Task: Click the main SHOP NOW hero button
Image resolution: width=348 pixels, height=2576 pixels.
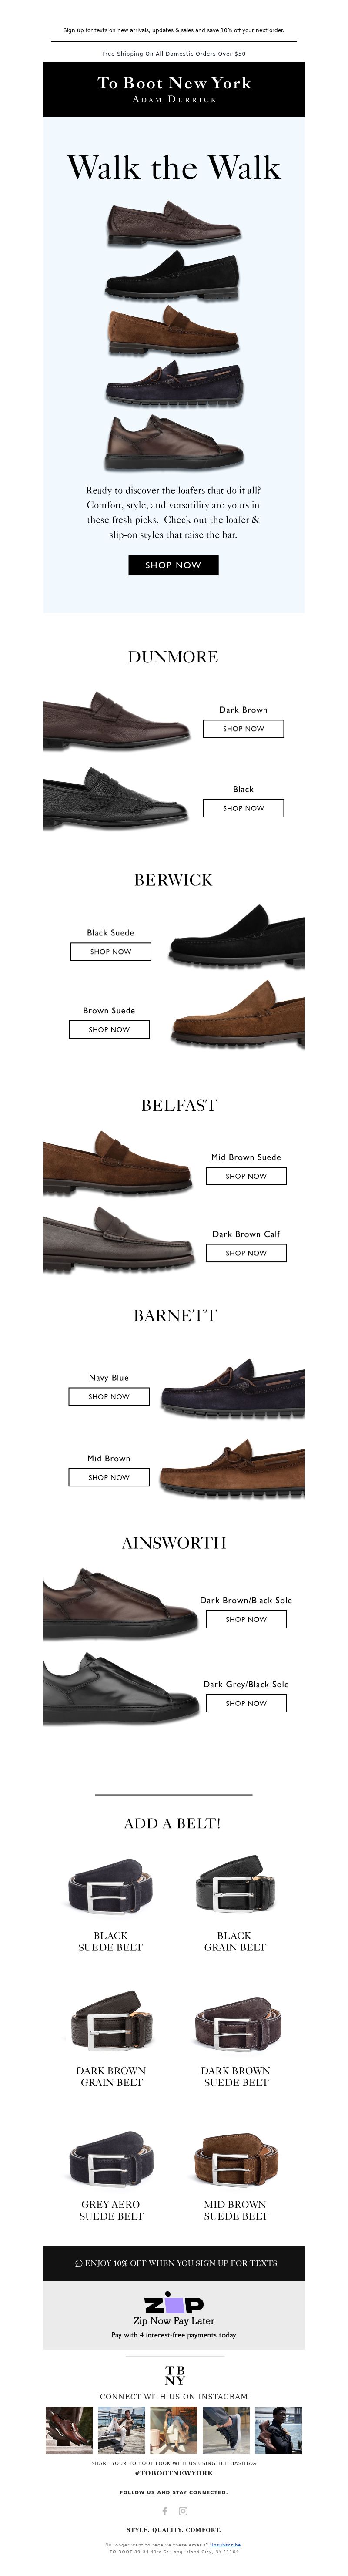Action: coord(173,565)
